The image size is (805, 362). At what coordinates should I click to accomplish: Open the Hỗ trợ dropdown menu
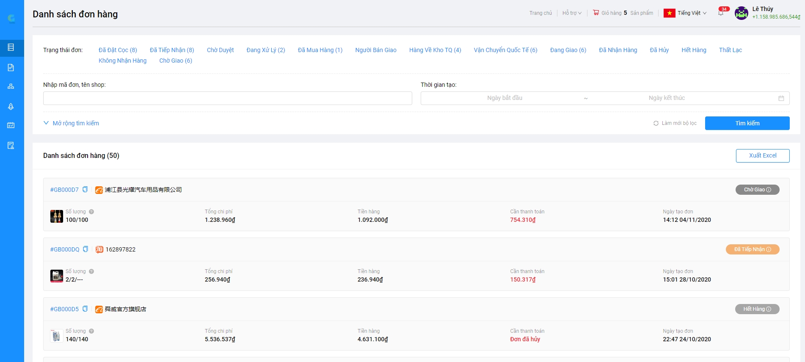tap(572, 13)
